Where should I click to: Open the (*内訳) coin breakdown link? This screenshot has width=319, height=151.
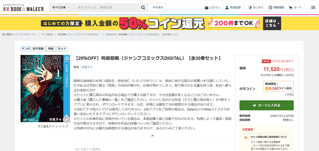290,95
